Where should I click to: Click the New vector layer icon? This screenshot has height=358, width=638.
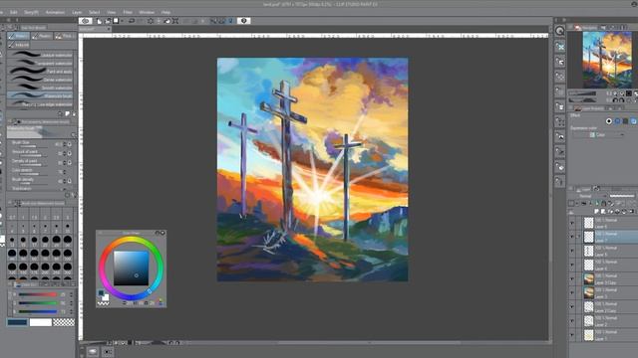[602, 211]
